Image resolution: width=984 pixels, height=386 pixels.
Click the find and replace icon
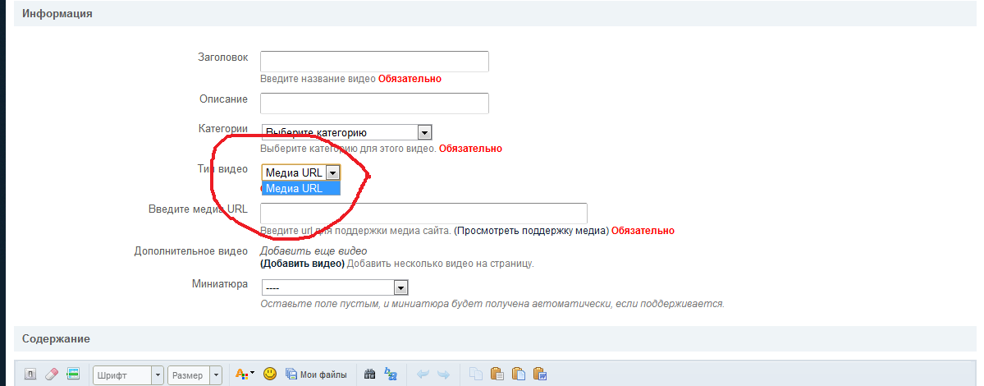click(x=391, y=375)
